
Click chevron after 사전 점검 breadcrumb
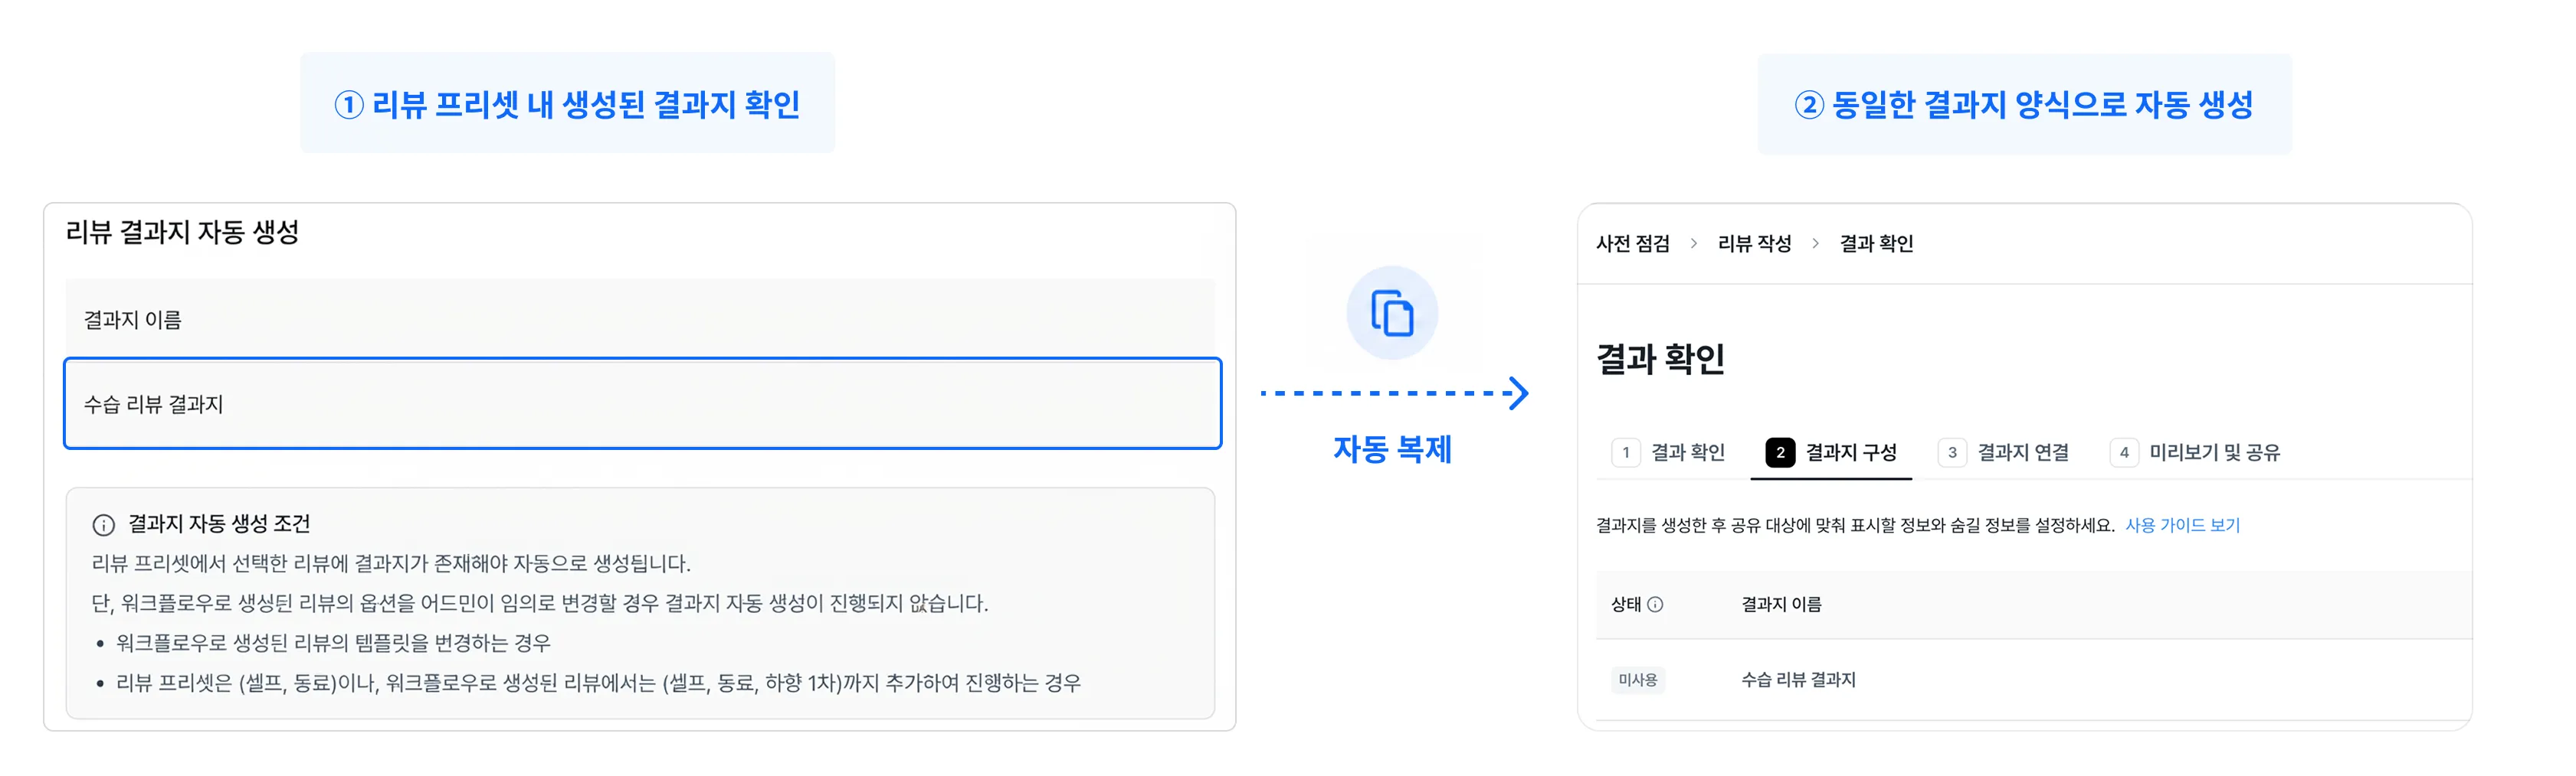pos(1693,243)
